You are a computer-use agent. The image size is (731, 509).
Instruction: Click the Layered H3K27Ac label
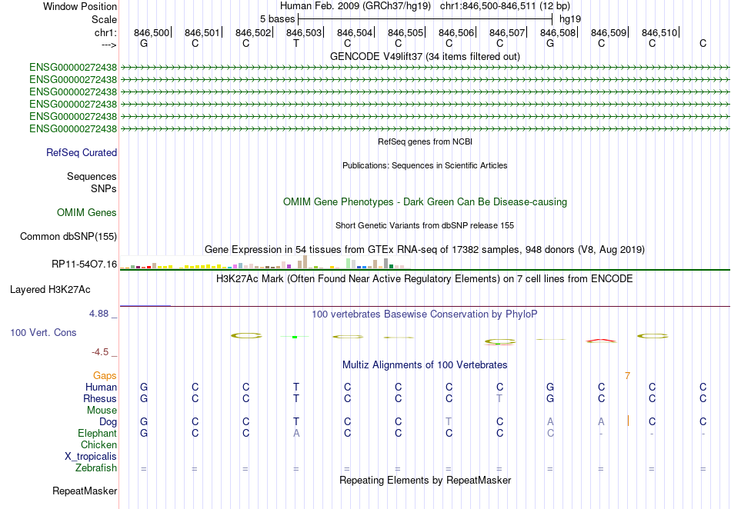tap(50, 289)
